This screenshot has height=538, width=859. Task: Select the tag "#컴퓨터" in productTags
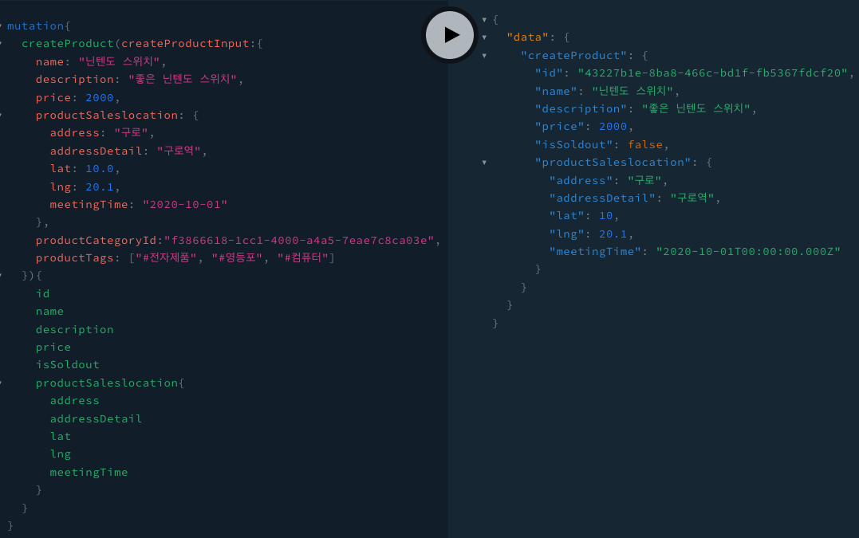(302, 257)
